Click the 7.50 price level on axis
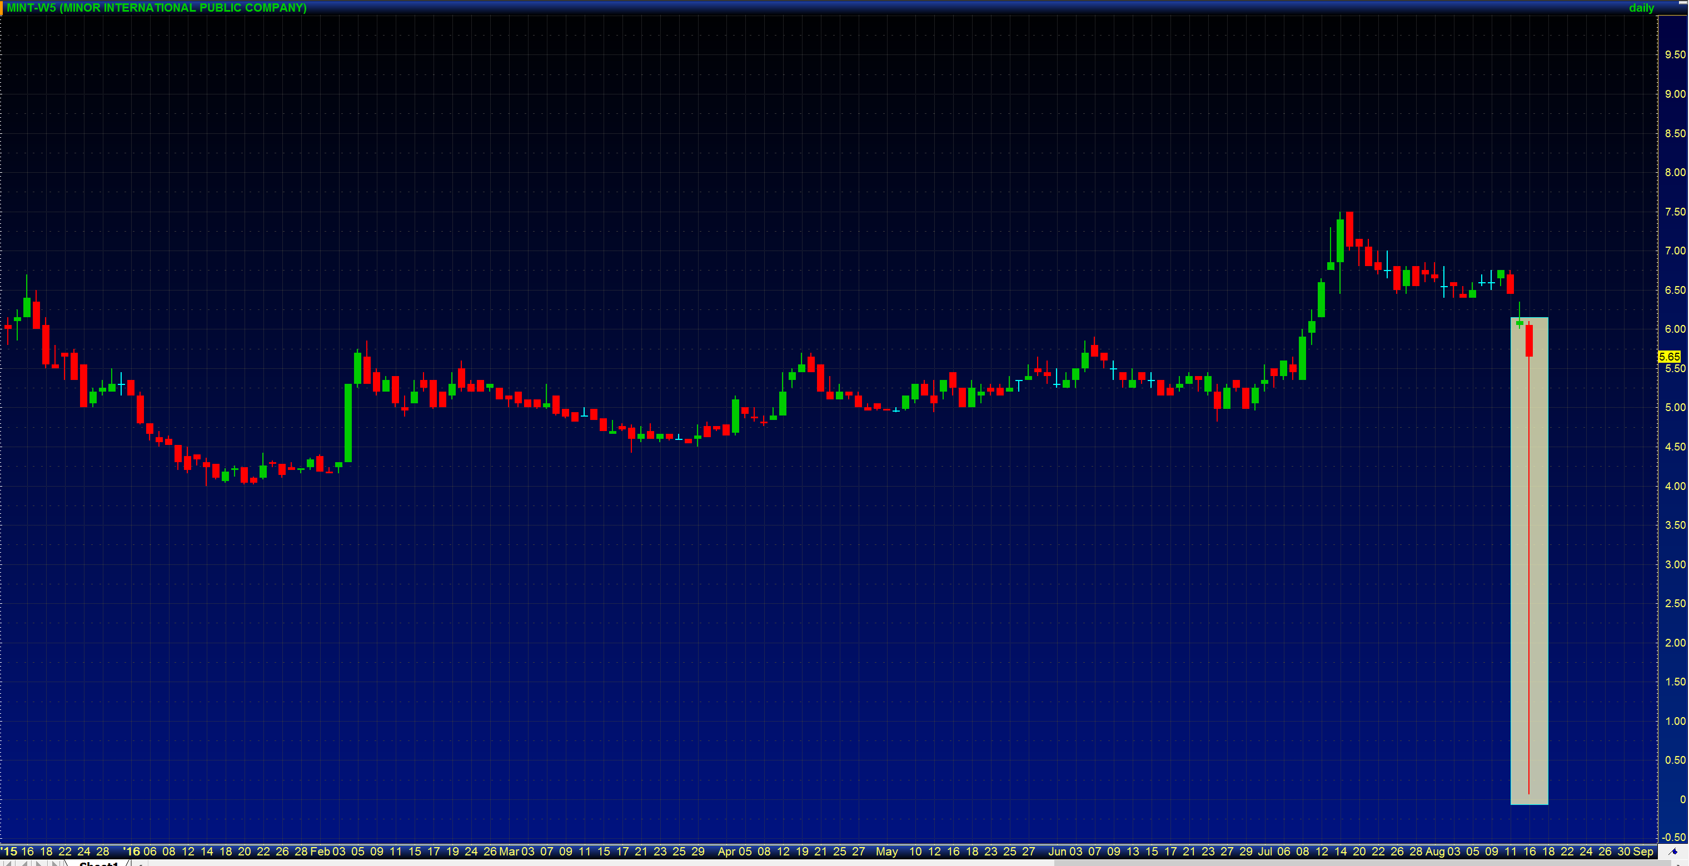The width and height of the screenshot is (1689, 866). (x=1675, y=212)
